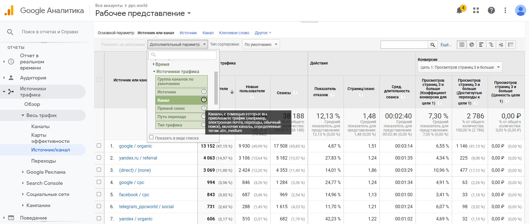Select the facebook / cpc row checkbox

point(99,194)
